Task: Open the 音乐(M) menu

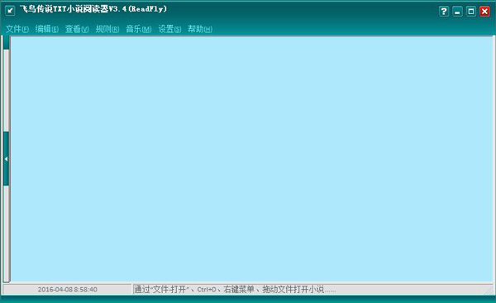Action: coord(139,29)
